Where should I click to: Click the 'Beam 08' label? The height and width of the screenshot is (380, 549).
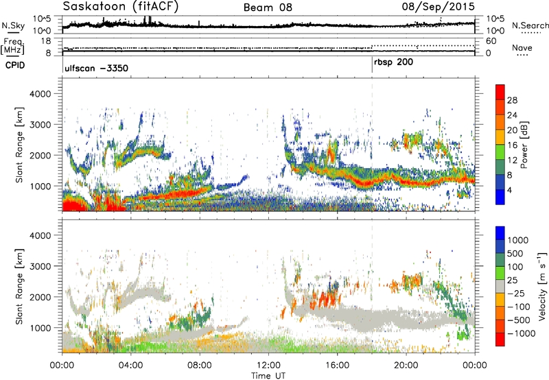(x=268, y=8)
